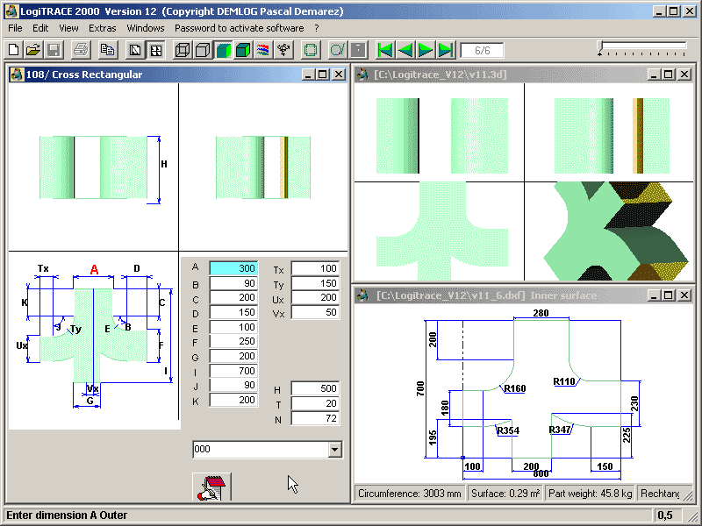Click the H height input field

click(315, 388)
